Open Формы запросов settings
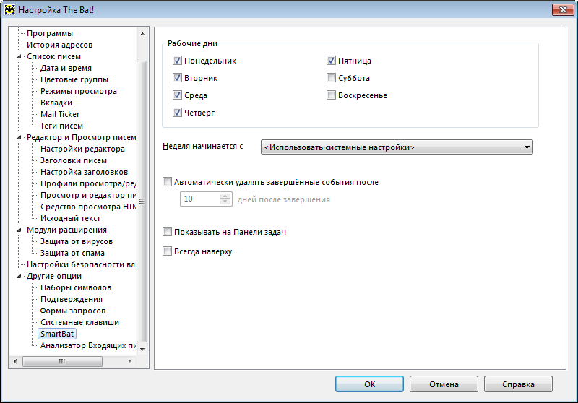The height and width of the screenshot is (403, 578). (73, 311)
